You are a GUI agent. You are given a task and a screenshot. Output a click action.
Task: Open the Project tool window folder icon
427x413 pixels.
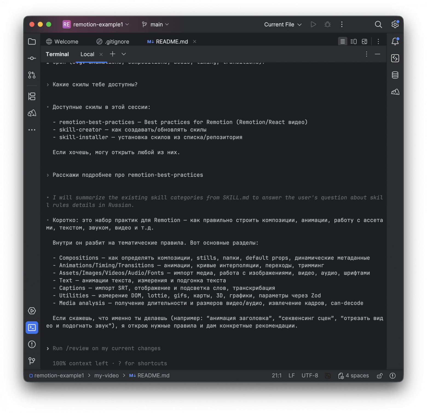pyautogui.click(x=32, y=42)
